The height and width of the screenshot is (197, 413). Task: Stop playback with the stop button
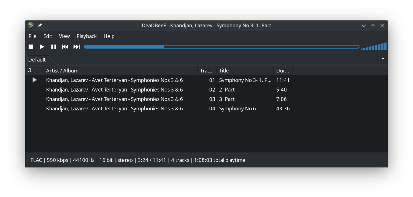(31, 47)
